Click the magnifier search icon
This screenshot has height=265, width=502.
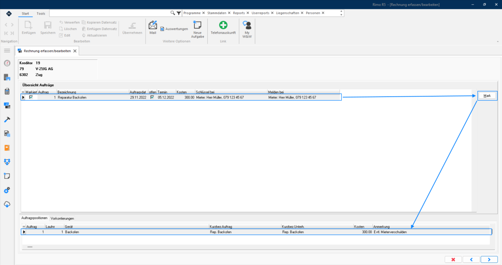coord(173,13)
